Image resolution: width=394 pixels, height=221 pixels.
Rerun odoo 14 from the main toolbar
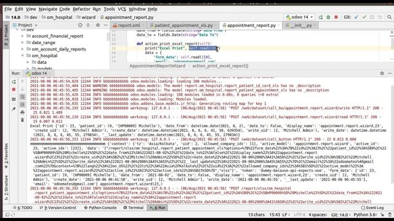coord(321,17)
